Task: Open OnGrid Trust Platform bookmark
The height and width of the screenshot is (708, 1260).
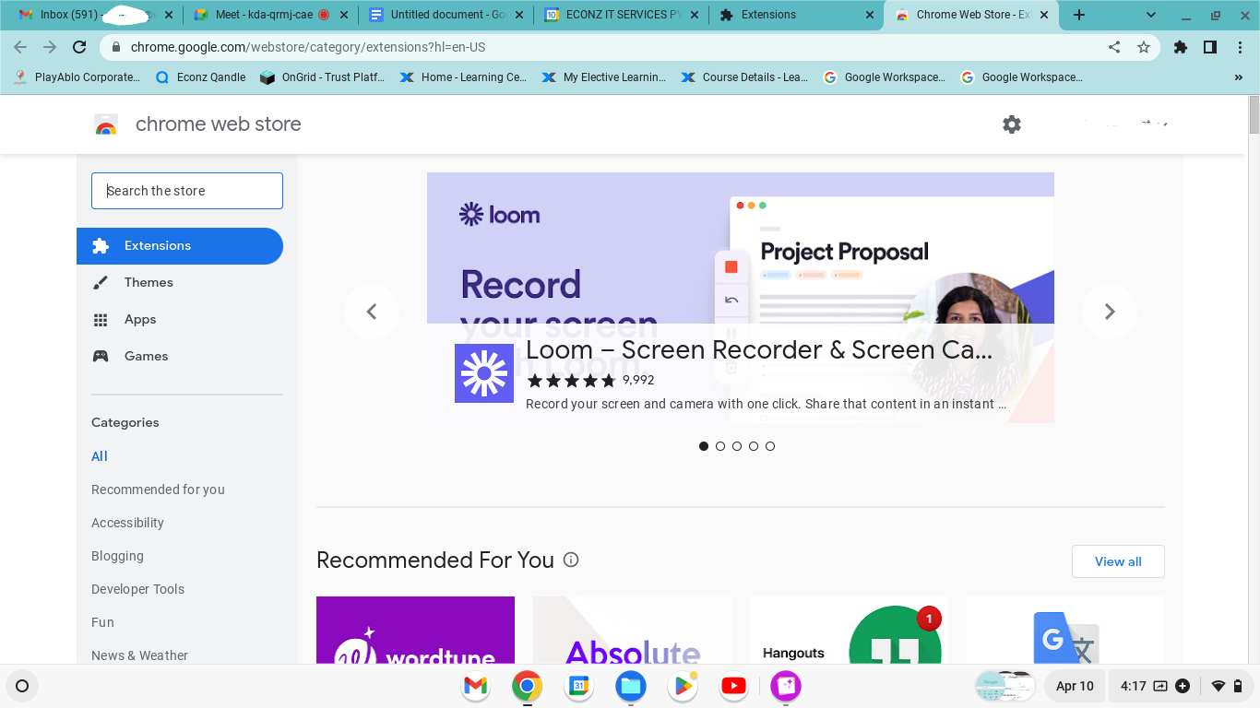Action: point(323,77)
